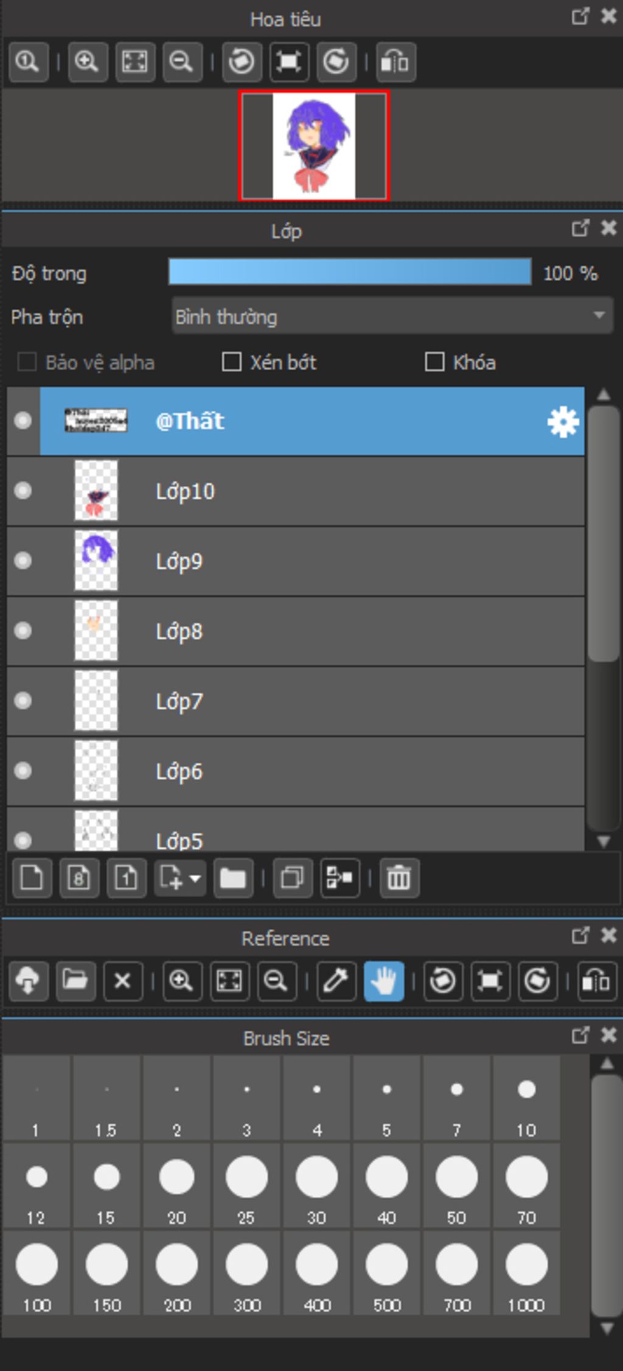Create a new layer folder
The width and height of the screenshot is (623, 1371).
tap(233, 878)
